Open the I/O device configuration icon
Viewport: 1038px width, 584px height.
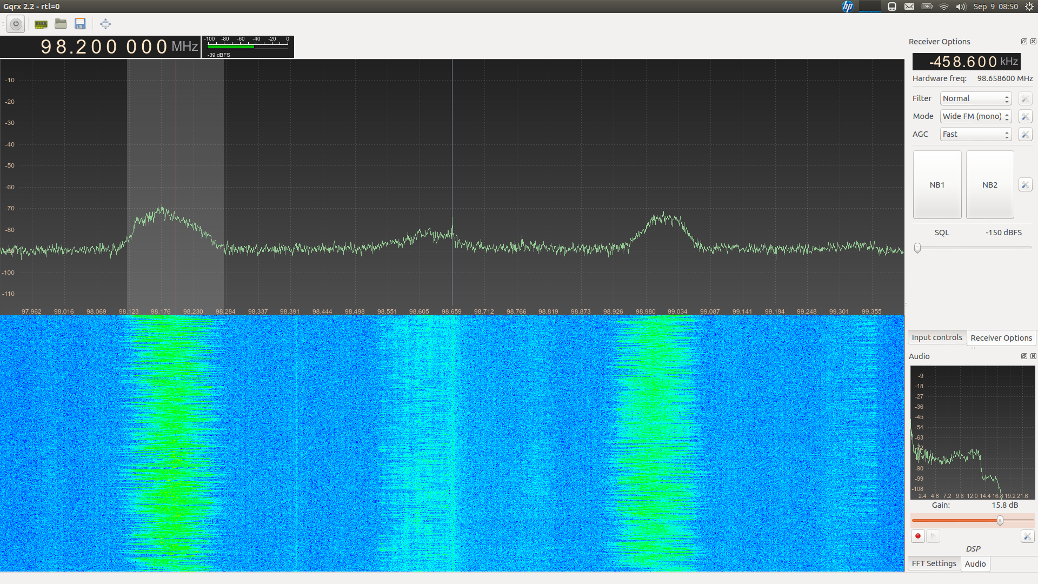coord(41,24)
